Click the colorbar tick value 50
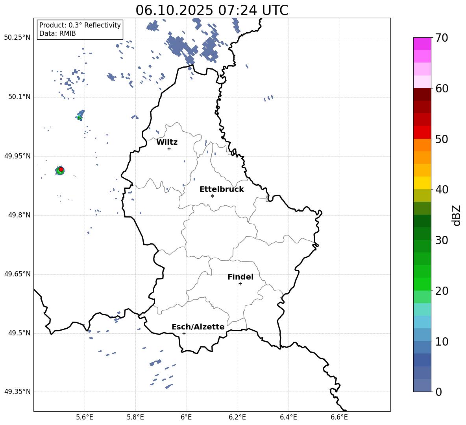Viewport: 466px width, 425px height. tap(441, 139)
